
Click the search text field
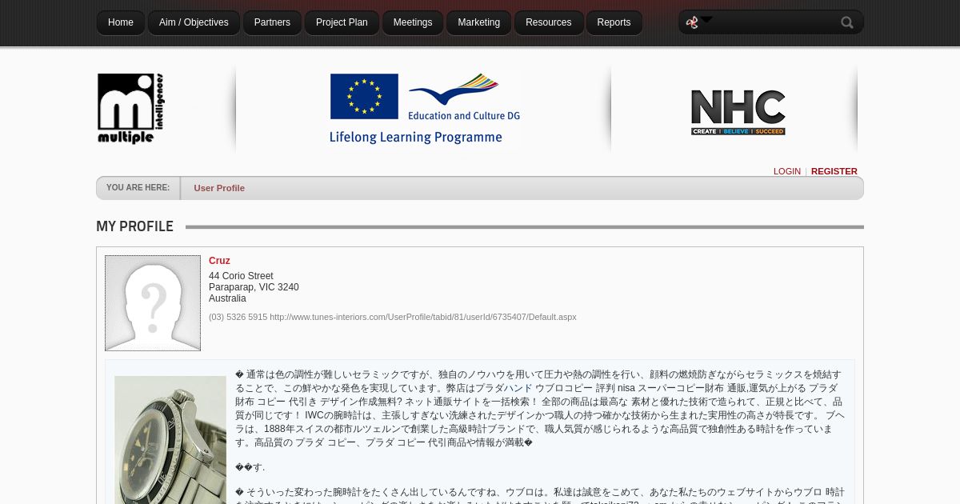pos(774,22)
